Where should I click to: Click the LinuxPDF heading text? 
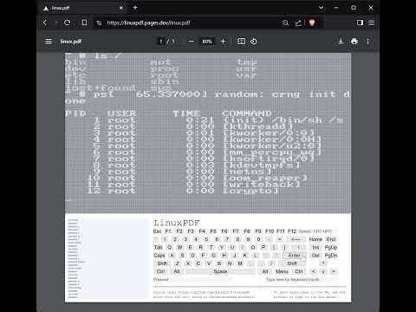pyautogui.click(x=176, y=223)
